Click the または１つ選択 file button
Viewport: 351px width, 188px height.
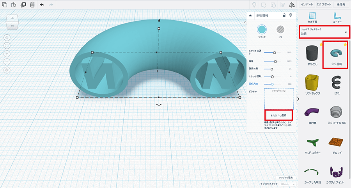click(279, 115)
